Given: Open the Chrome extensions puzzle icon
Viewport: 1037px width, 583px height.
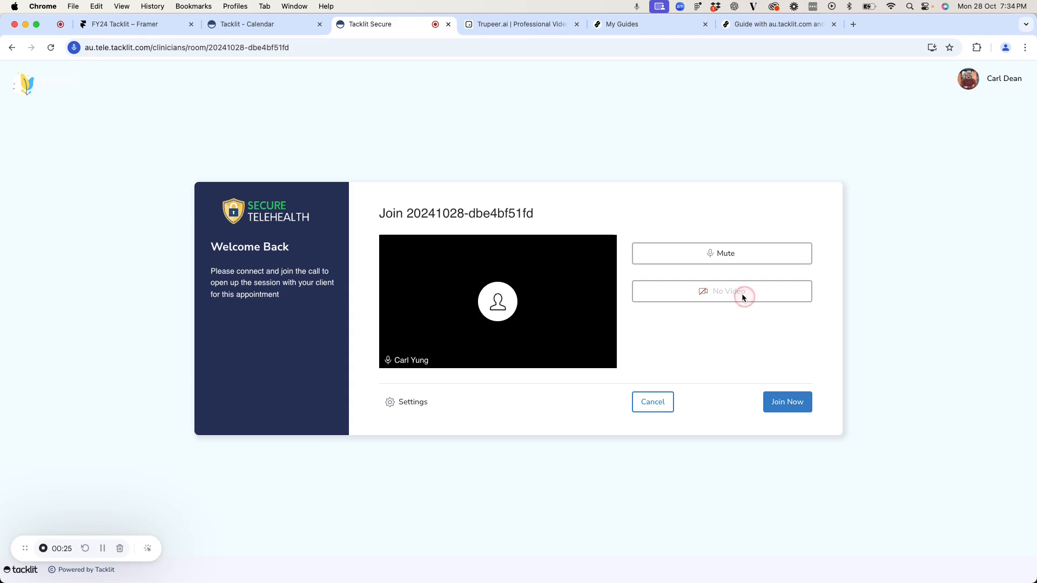Looking at the screenshot, I should pyautogui.click(x=977, y=48).
